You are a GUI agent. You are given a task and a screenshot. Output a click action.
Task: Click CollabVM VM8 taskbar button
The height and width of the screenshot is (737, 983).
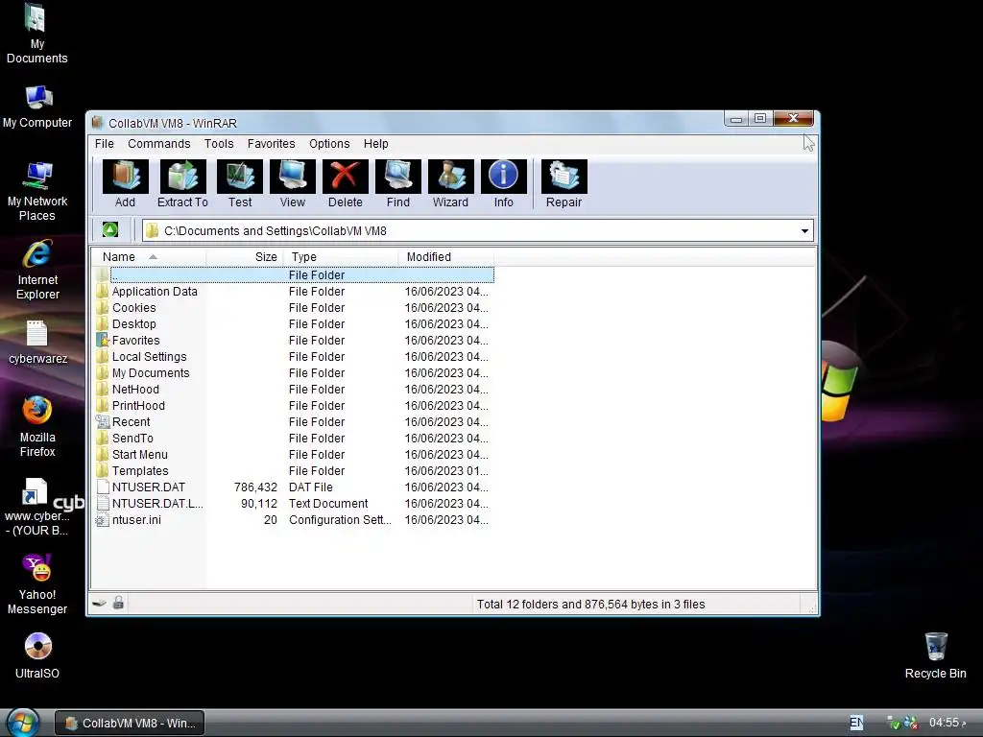tap(130, 723)
